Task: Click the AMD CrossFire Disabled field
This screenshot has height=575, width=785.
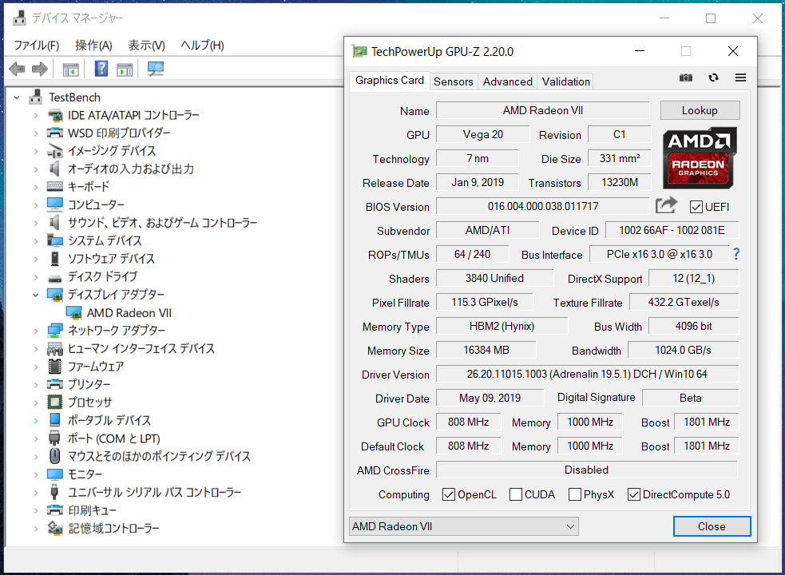Action: 587,470
